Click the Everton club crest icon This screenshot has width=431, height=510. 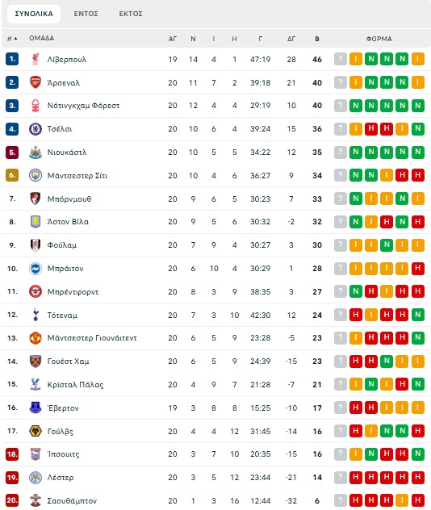[x=36, y=408]
